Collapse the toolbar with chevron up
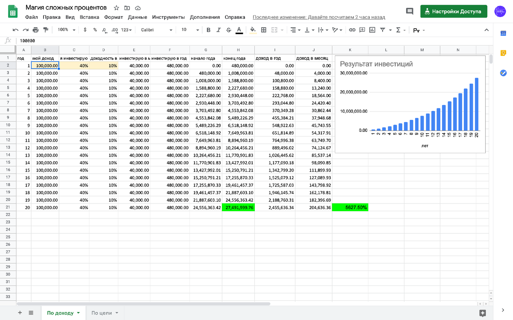Image resolution: width=513 pixels, height=320 pixels. point(486,30)
